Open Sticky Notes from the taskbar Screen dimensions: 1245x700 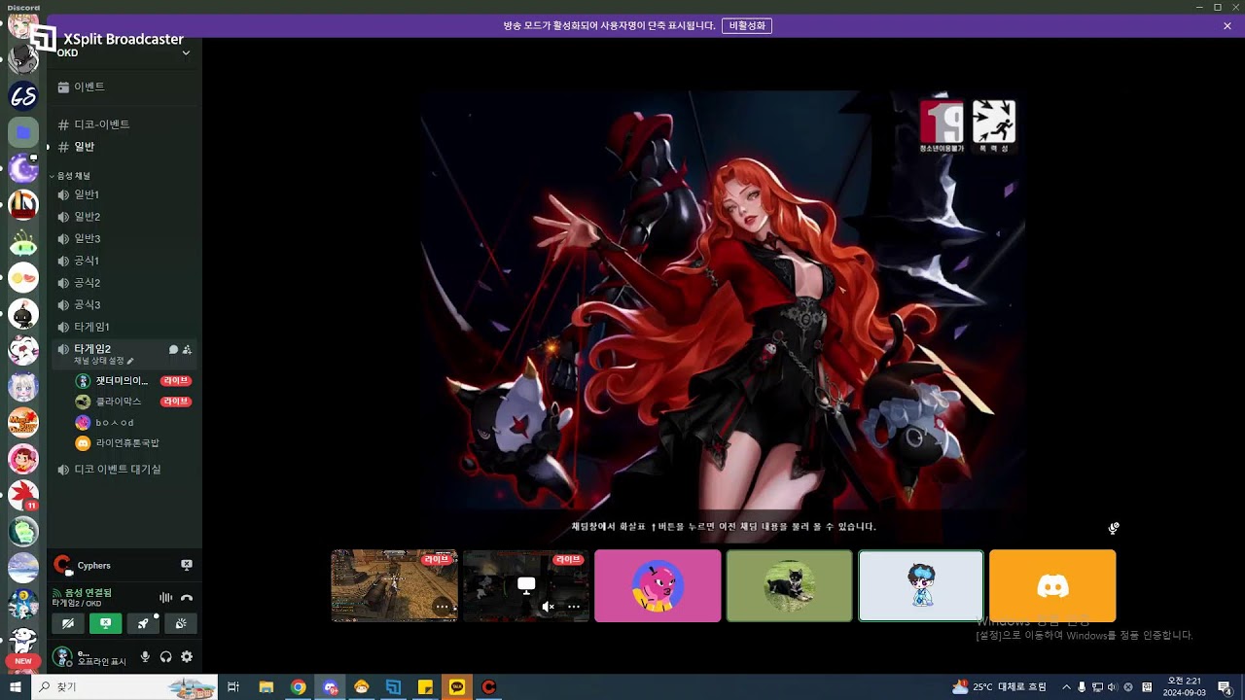pos(425,687)
